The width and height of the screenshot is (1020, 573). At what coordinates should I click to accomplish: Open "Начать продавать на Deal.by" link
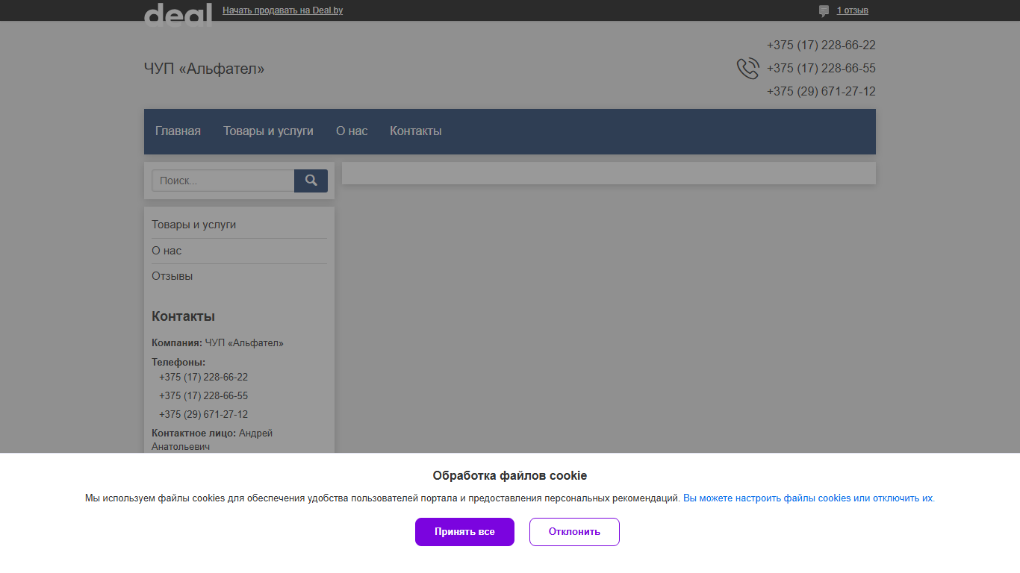282,10
